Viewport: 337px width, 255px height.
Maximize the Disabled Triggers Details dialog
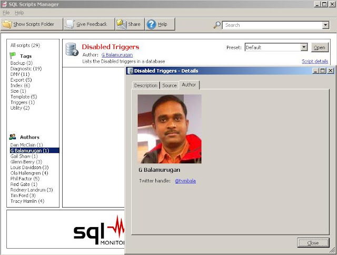[323, 71]
